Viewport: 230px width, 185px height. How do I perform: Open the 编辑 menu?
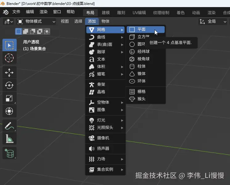coord(30,12)
